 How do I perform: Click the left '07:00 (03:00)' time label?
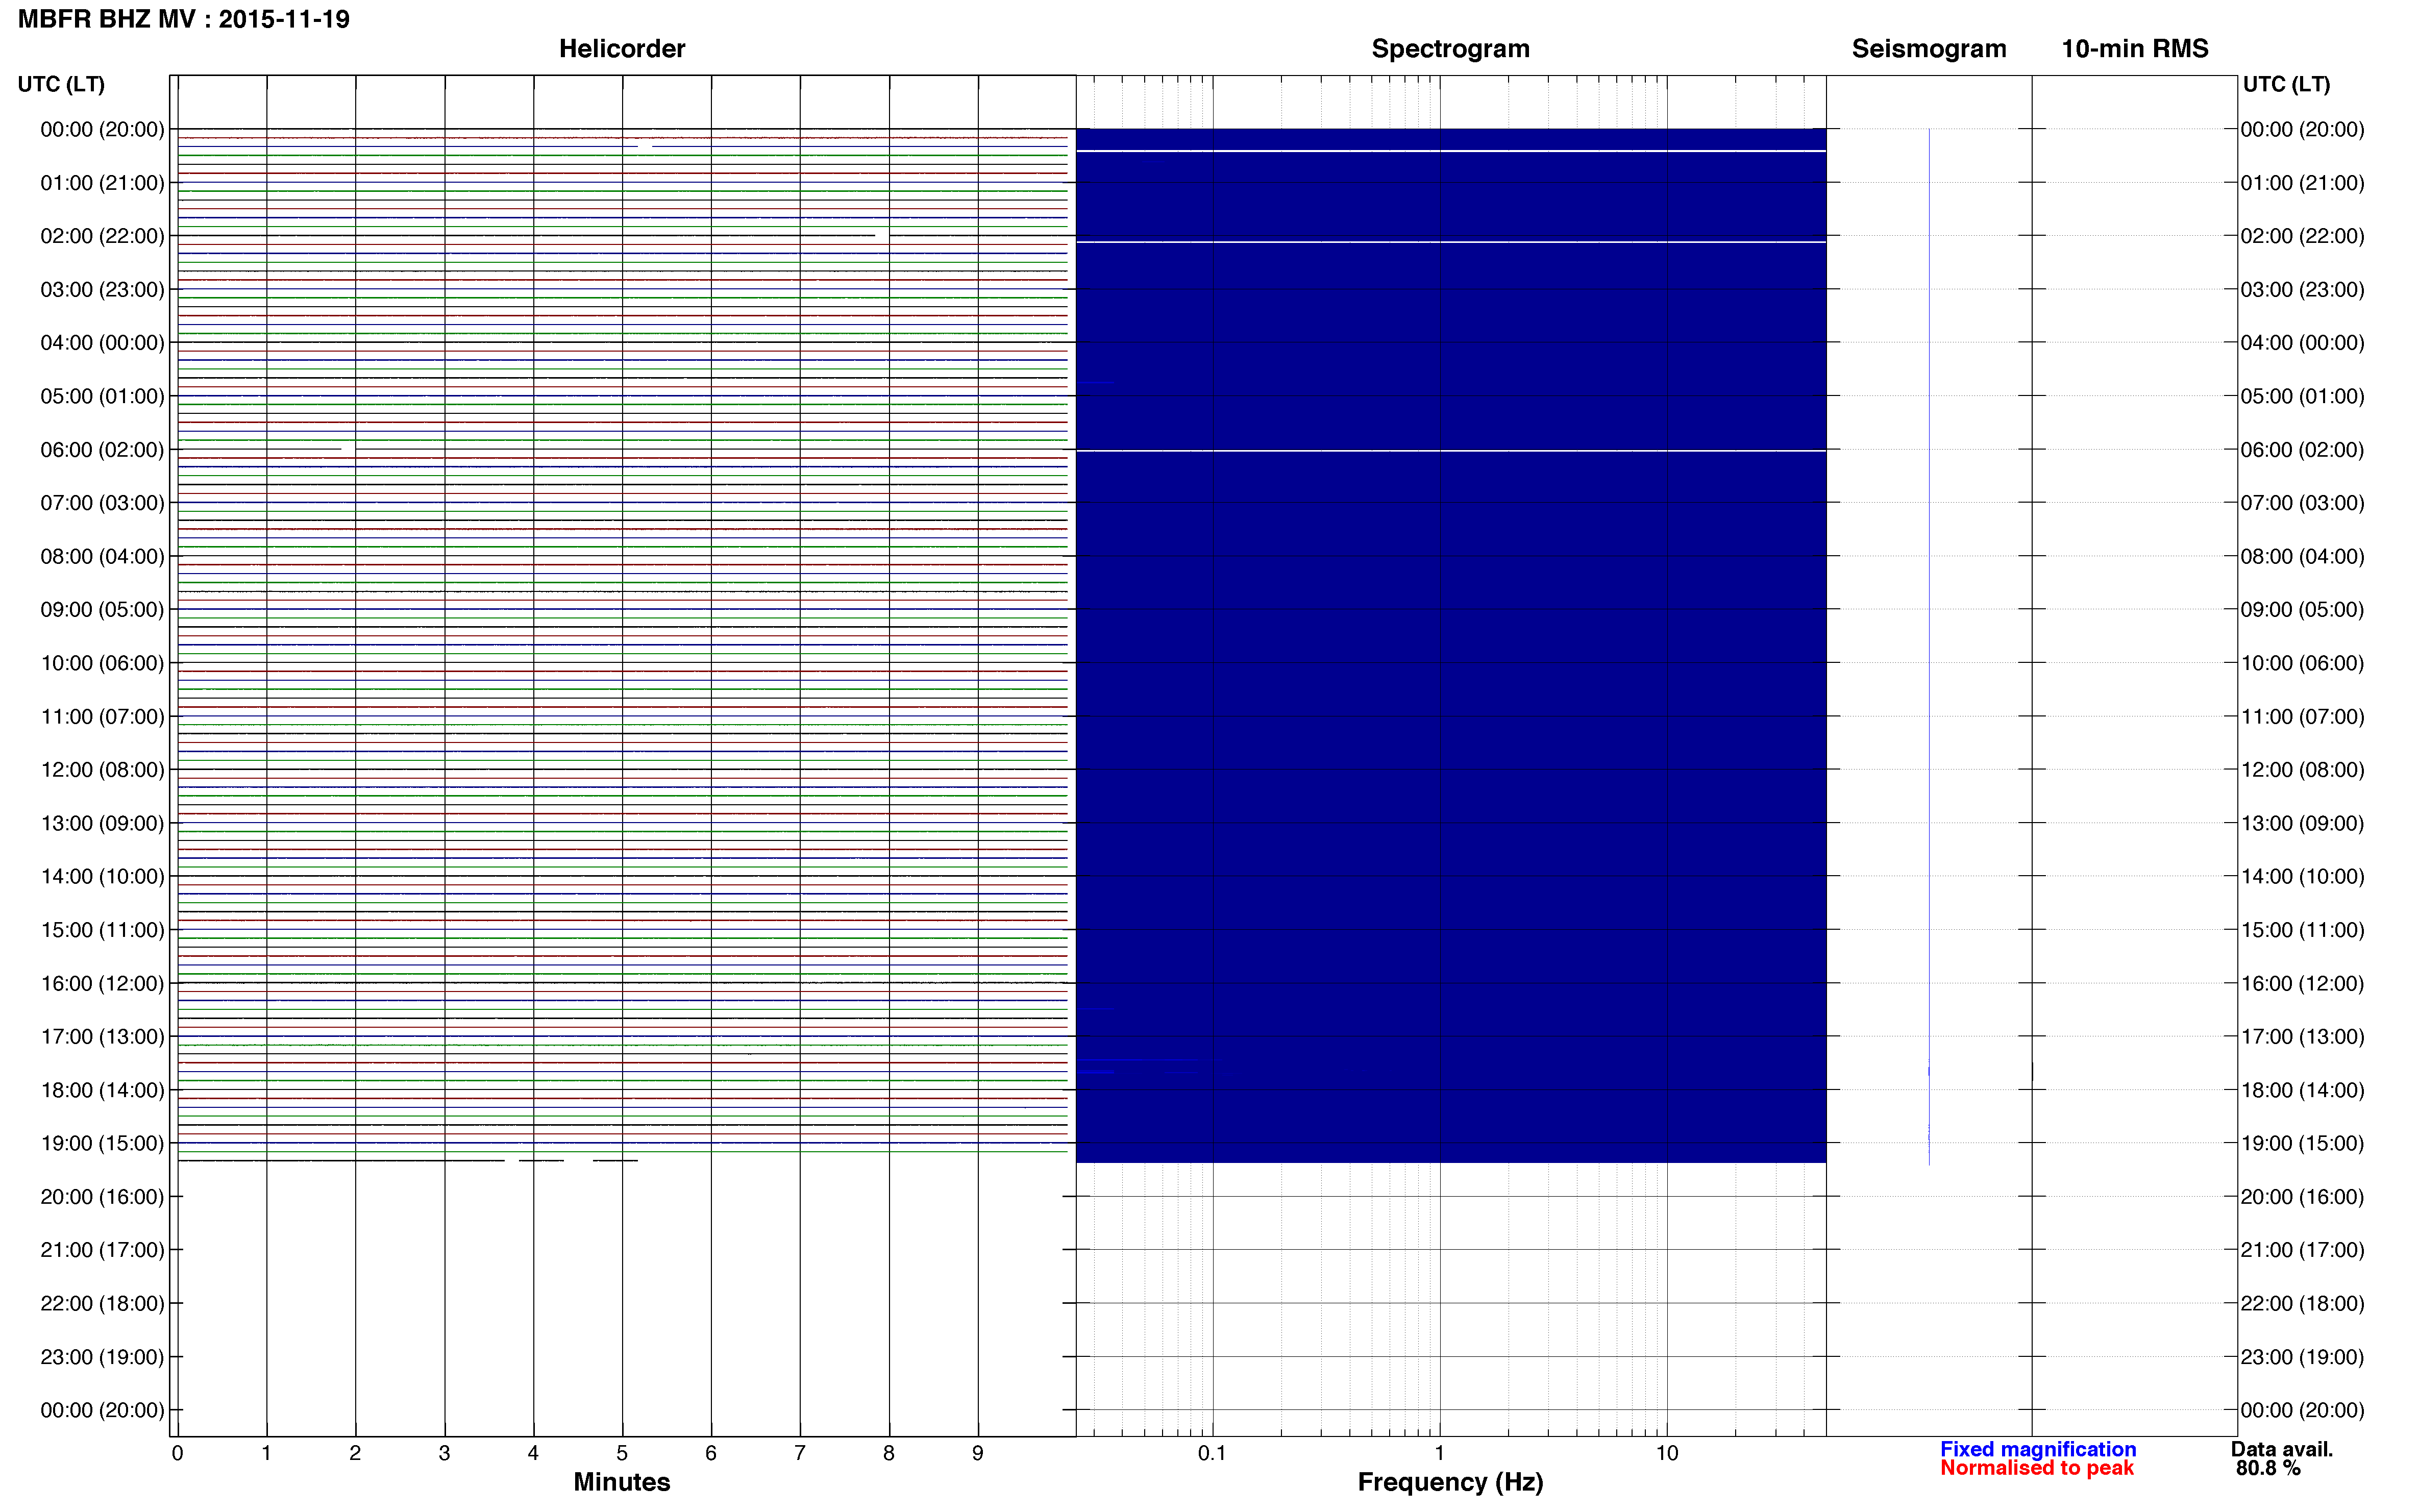point(102,503)
